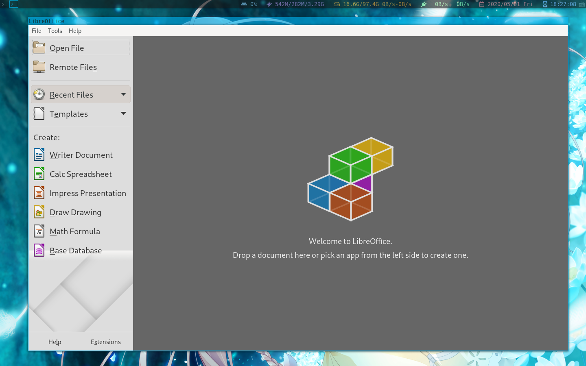Image resolution: width=586 pixels, height=366 pixels.
Task: Click the memory usage icon in panel
Action: click(x=269, y=4)
